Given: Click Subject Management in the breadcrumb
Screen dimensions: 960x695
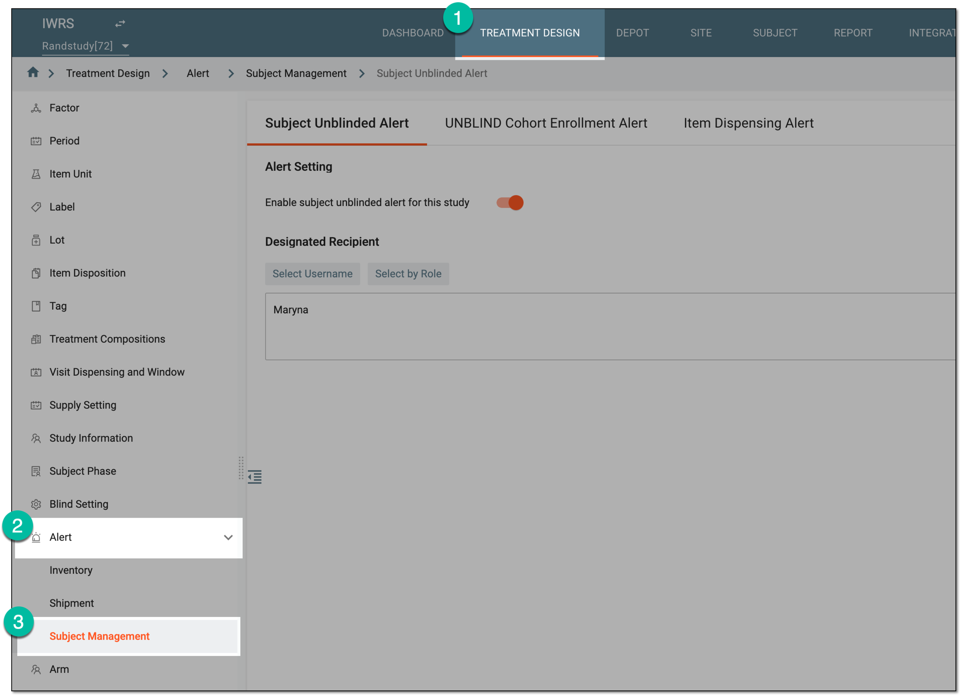Looking at the screenshot, I should pyautogui.click(x=296, y=73).
